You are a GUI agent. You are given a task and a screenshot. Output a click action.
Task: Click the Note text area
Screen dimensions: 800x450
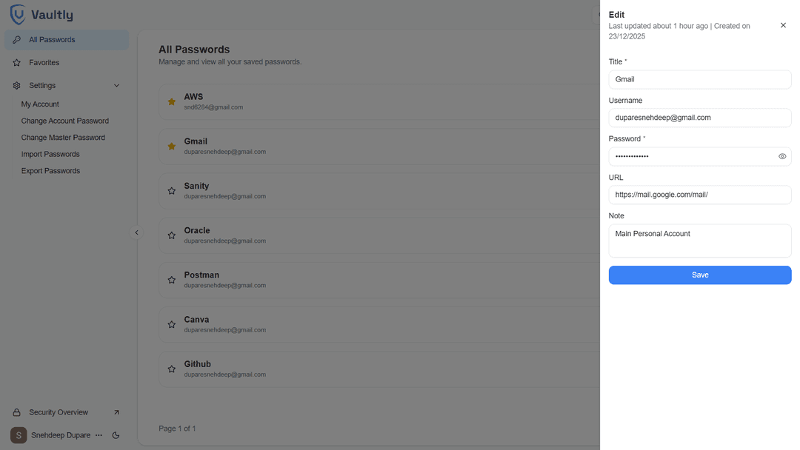pos(699,241)
